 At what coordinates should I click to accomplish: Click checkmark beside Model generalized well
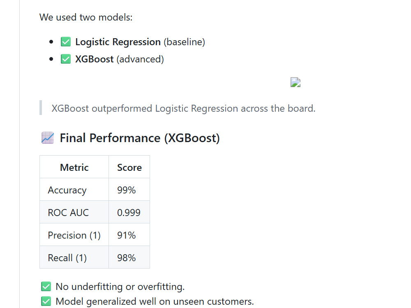[46, 301]
